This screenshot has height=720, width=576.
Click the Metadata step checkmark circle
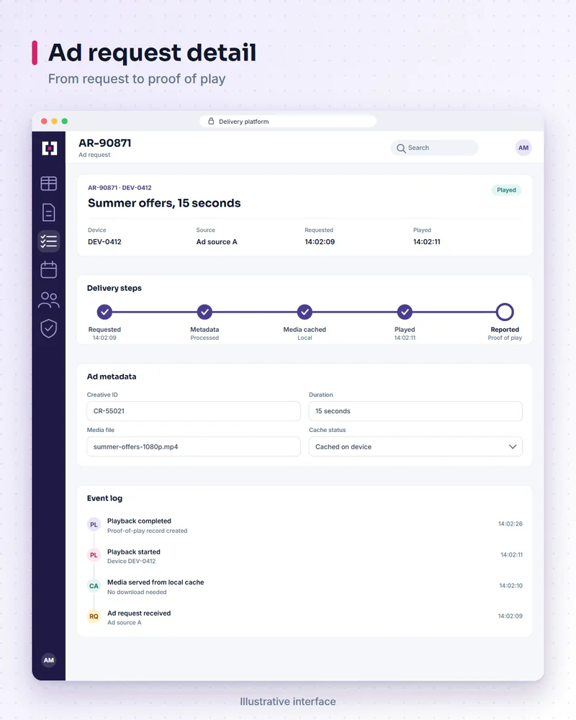point(204,312)
